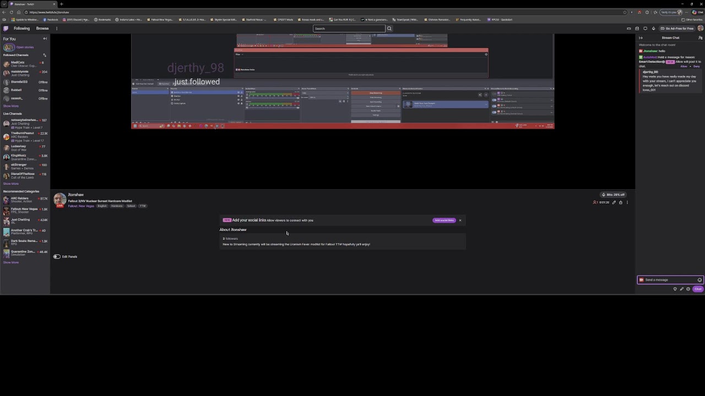Click the Jtonshaw channel avatar
This screenshot has height=396, width=705.
[x=59, y=200]
